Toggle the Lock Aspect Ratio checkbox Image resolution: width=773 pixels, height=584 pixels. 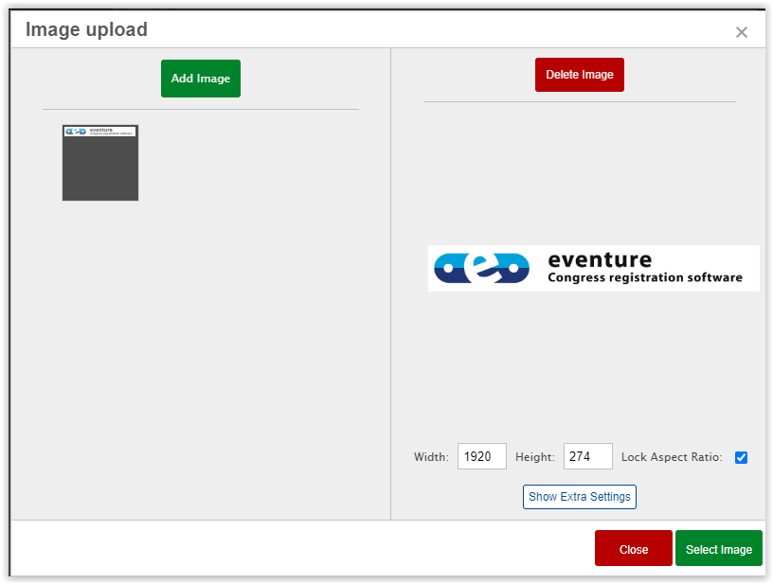(741, 457)
